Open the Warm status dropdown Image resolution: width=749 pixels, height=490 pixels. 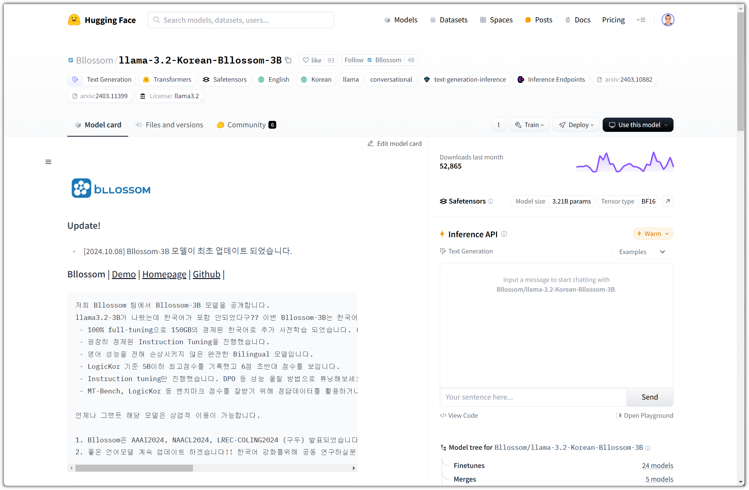pos(653,234)
